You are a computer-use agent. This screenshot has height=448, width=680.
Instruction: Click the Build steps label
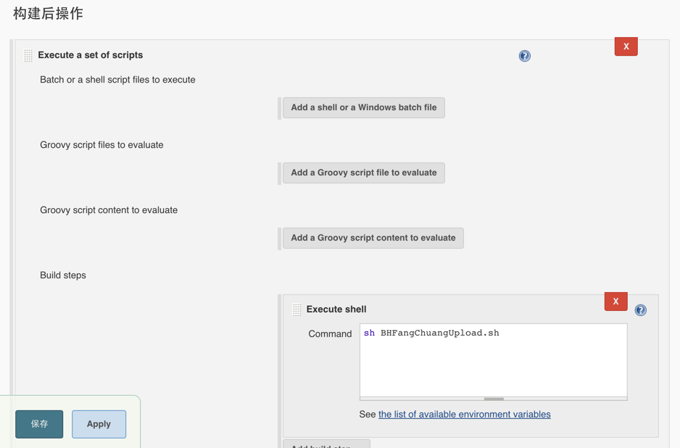pos(63,275)
